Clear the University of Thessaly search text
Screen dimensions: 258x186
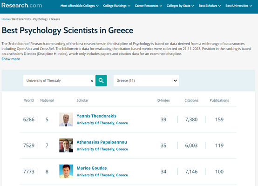point(92,80)
